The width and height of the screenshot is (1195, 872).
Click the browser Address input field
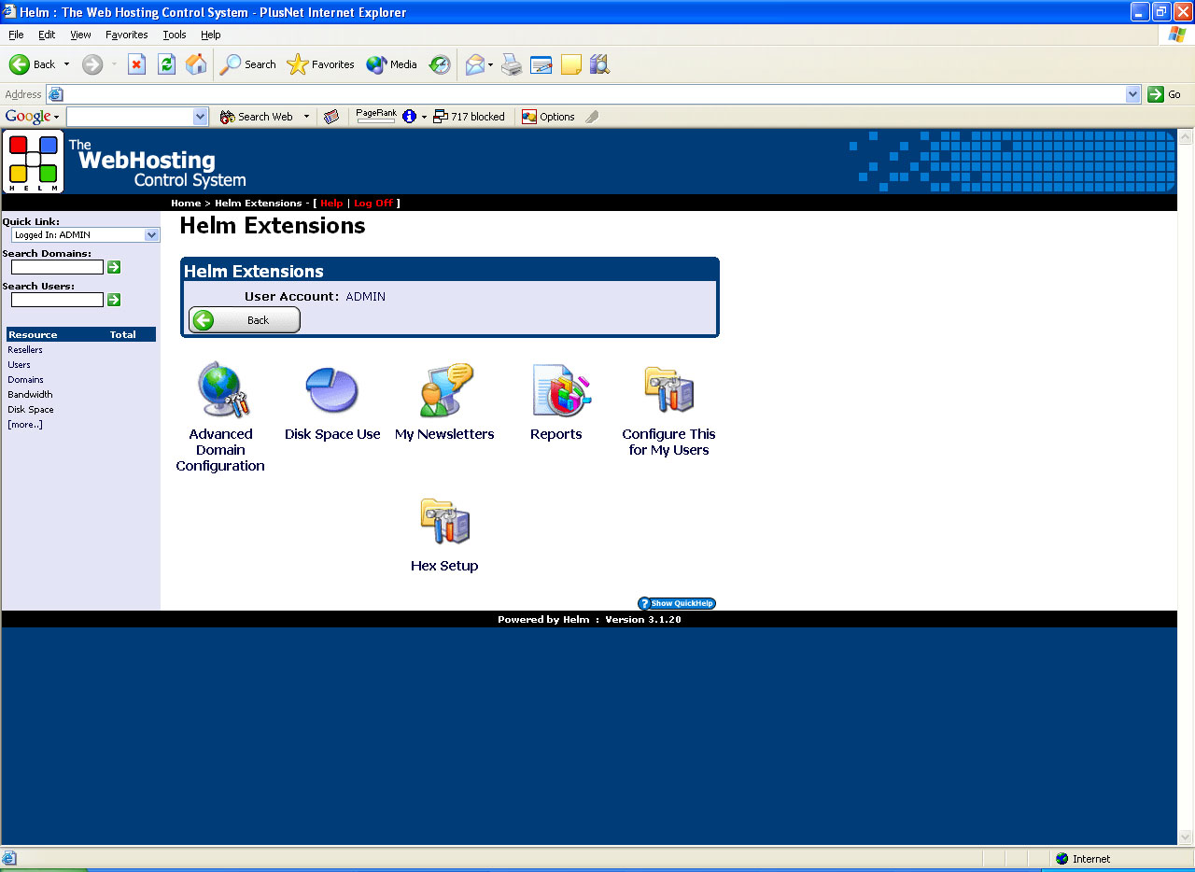pos(595,94)
